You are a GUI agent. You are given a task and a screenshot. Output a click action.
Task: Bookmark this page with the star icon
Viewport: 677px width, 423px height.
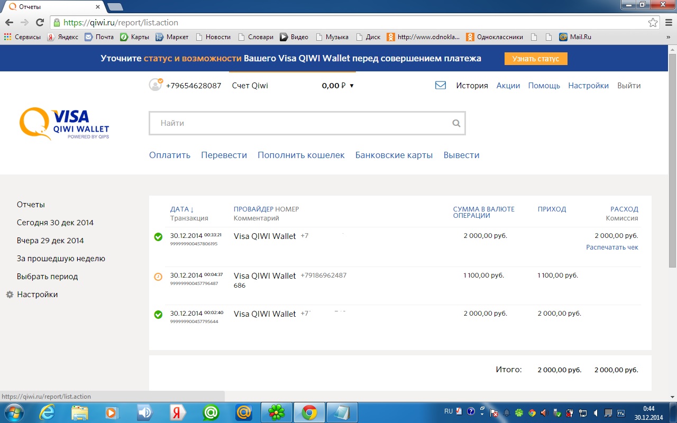click(x=653, y=23)
